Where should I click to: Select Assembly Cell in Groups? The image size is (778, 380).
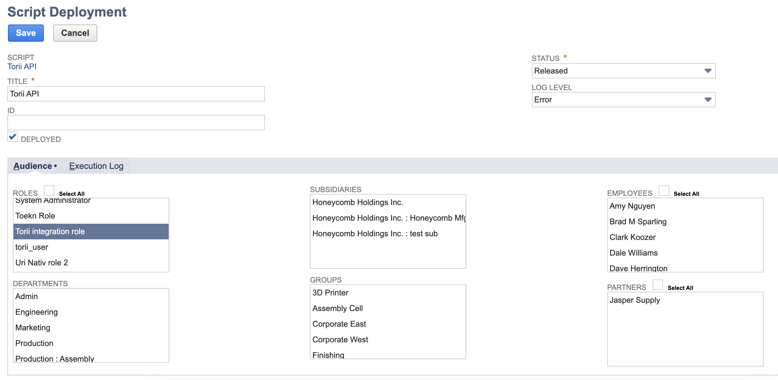[388, 308]
